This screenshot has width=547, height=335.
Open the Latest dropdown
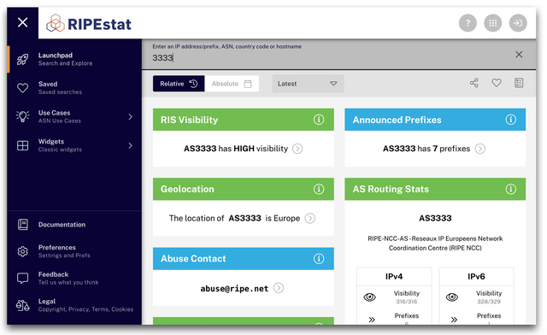(308, 84)
